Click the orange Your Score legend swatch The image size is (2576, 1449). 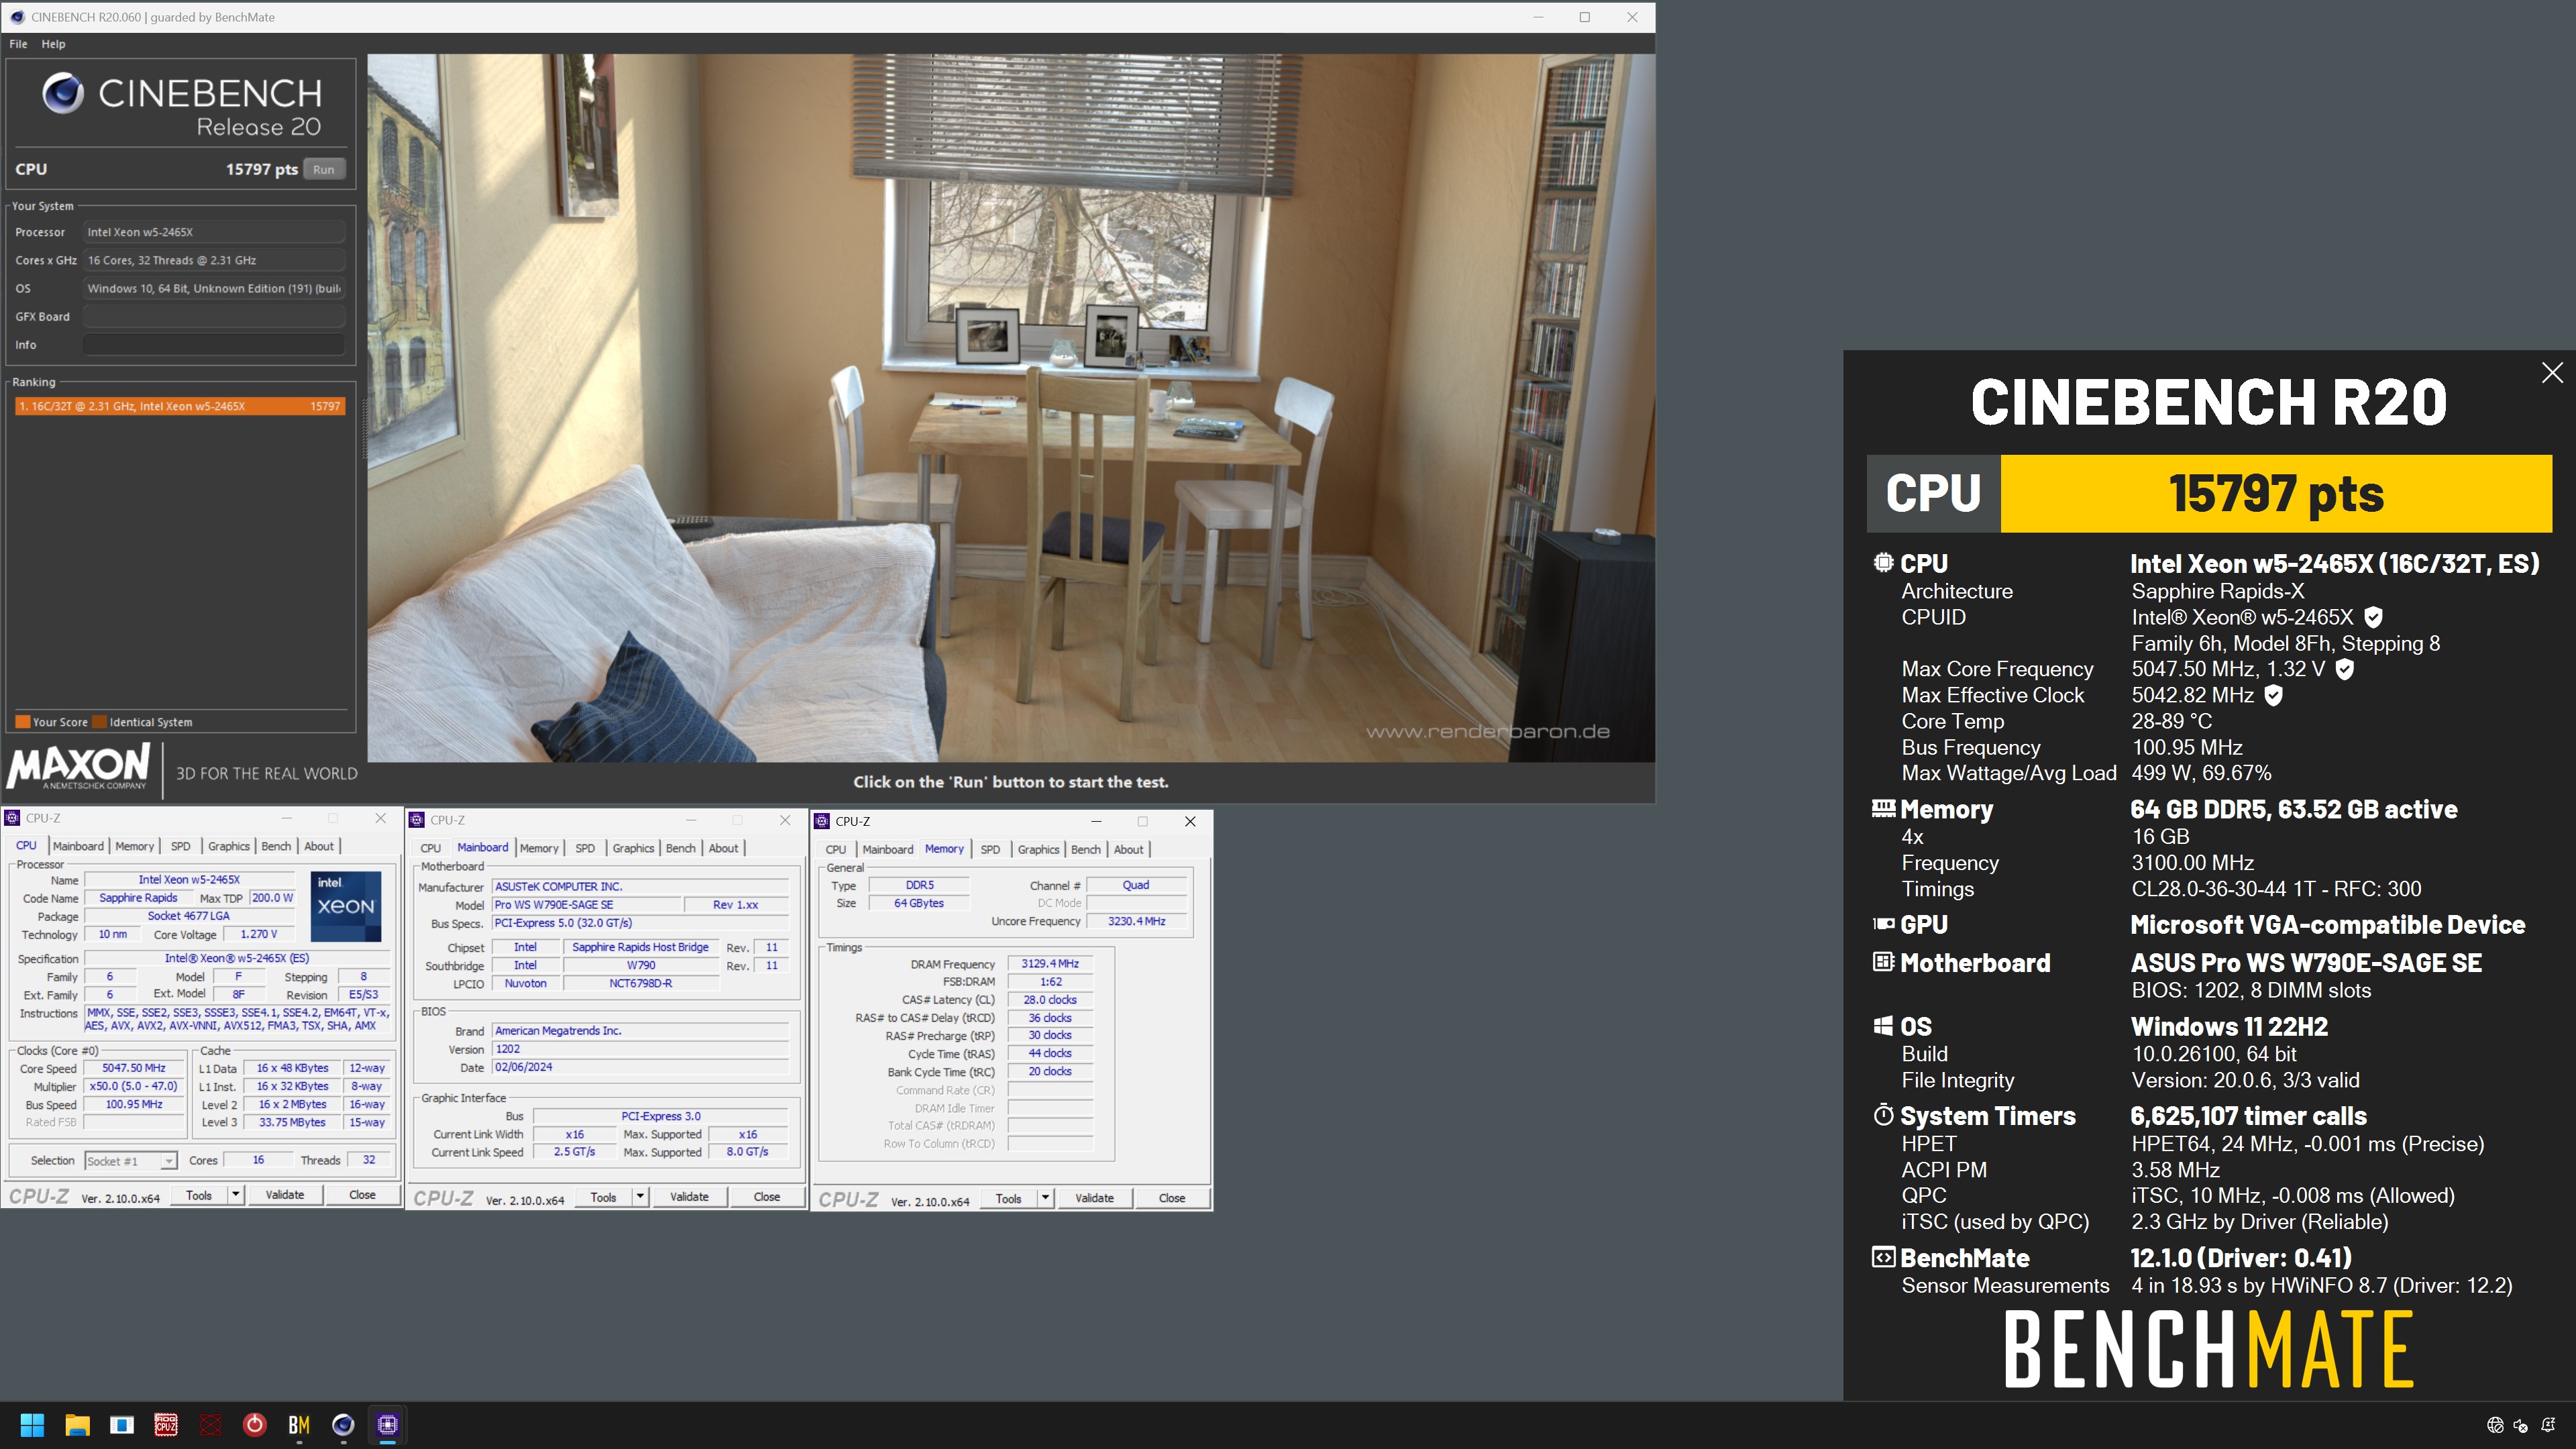pos(22,722)
